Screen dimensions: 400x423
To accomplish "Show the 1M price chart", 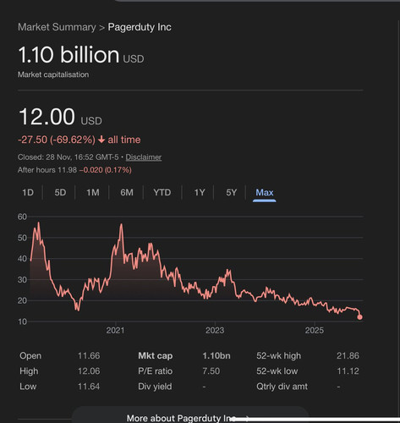I will [x=93, y=193].
